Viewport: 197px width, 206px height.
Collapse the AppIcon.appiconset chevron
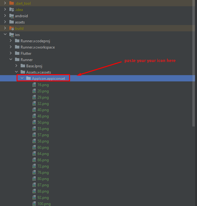22,78
